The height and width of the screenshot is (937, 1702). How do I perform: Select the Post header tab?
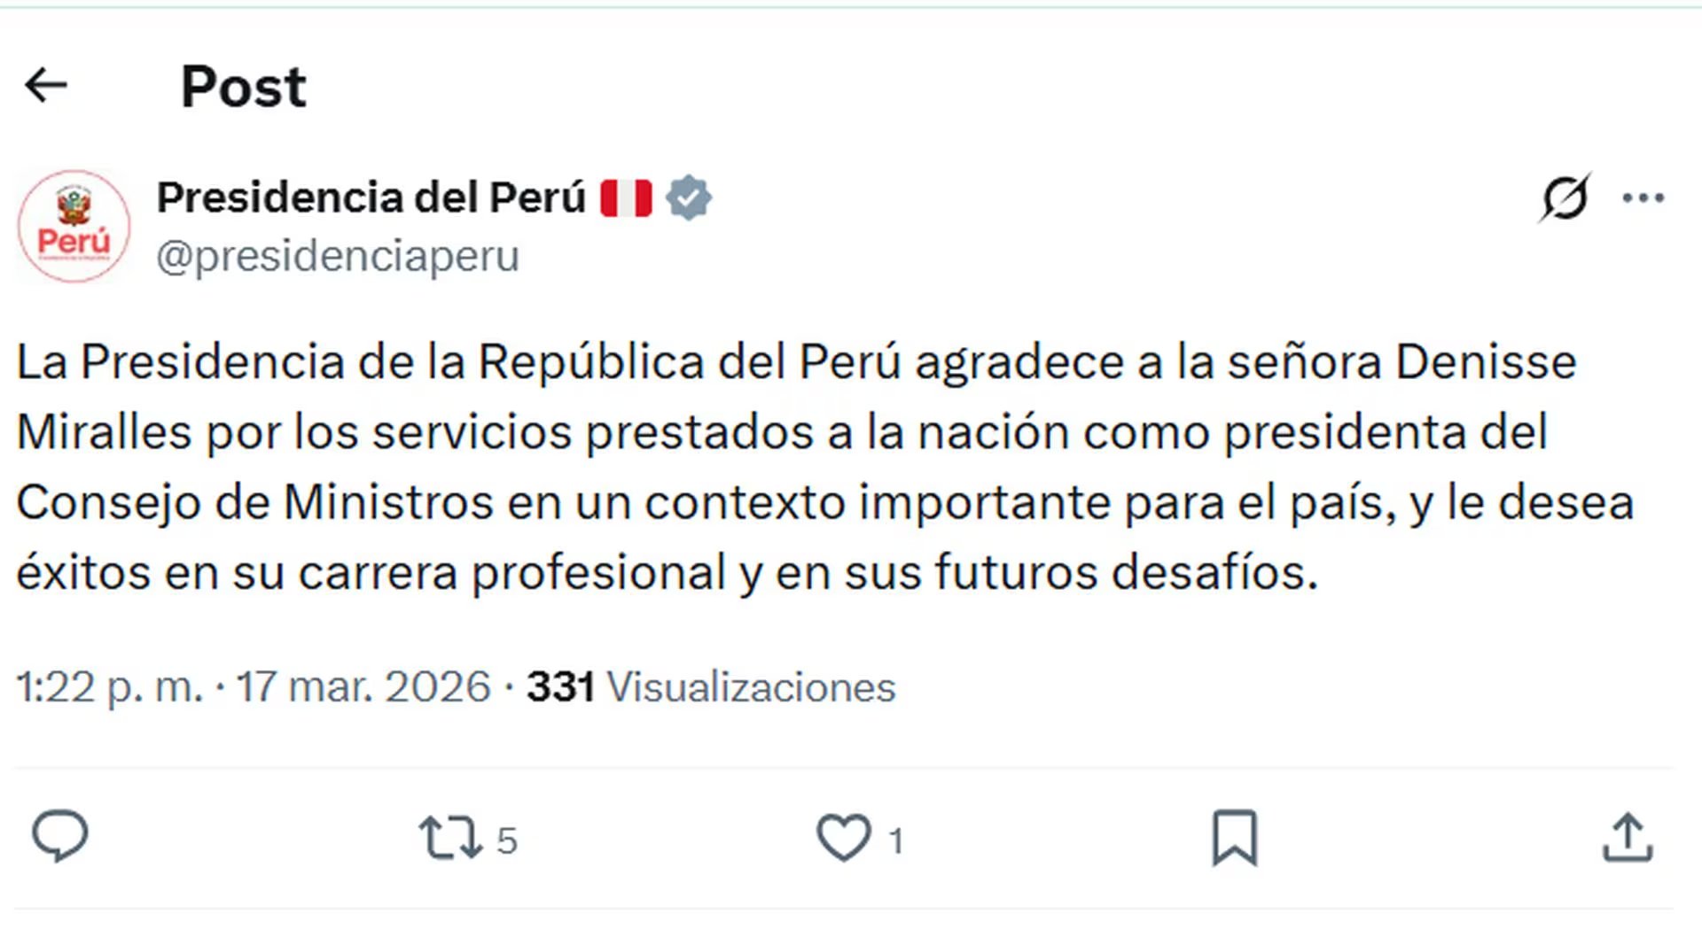[242, 85]
